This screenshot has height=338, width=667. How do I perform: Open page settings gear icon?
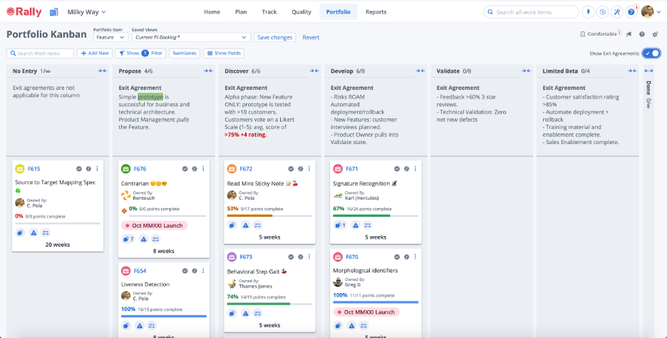point(655,34)
